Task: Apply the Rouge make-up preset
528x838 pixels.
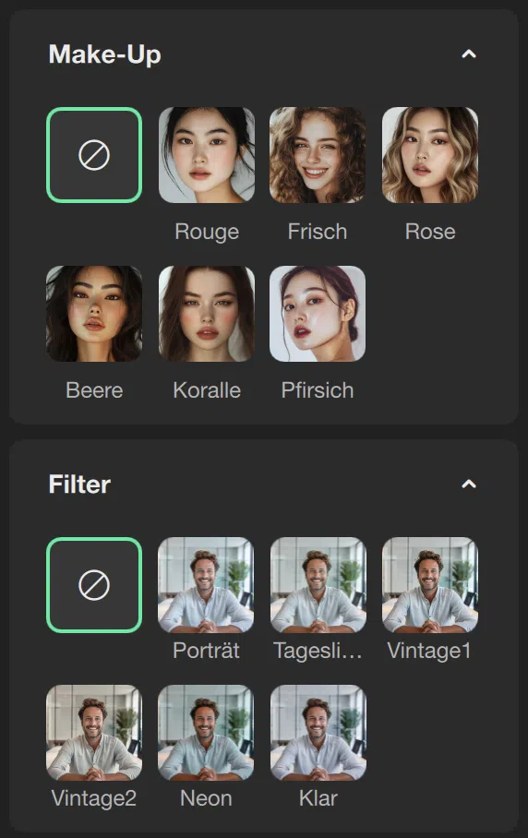Action: 206,155
